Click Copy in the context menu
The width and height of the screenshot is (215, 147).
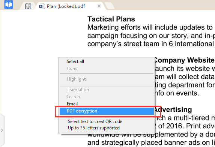pos(72,69)
